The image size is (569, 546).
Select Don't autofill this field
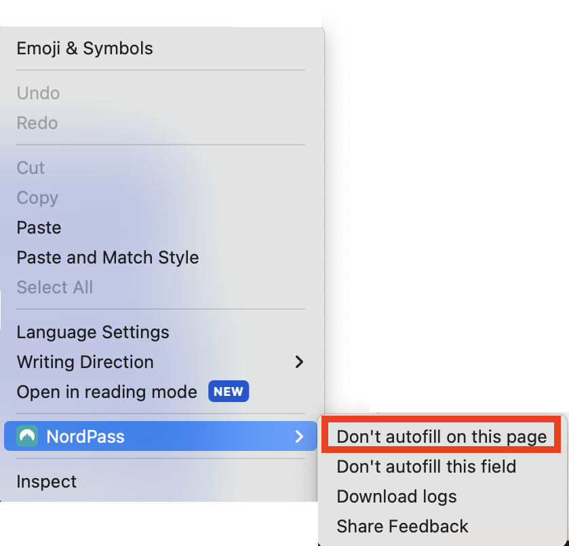click(426, 467)
